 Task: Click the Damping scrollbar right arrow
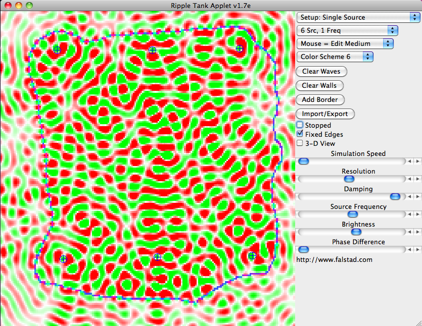tap(417, 197)
